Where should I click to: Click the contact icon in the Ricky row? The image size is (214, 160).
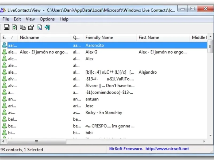4,112
